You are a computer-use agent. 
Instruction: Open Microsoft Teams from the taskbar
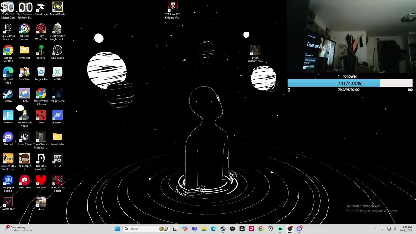194,229
